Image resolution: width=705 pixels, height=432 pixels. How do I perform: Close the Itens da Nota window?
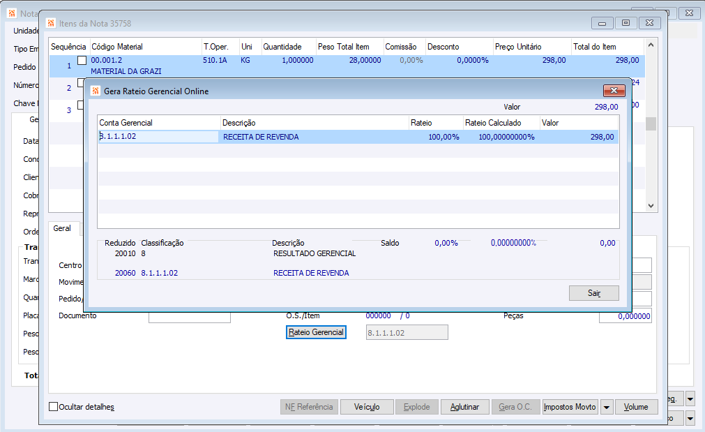649,23
